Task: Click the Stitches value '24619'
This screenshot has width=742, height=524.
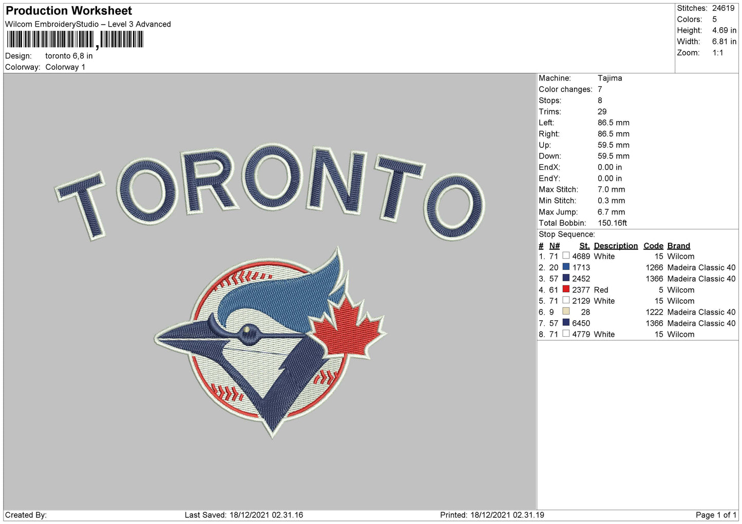Action: point(723,8)
